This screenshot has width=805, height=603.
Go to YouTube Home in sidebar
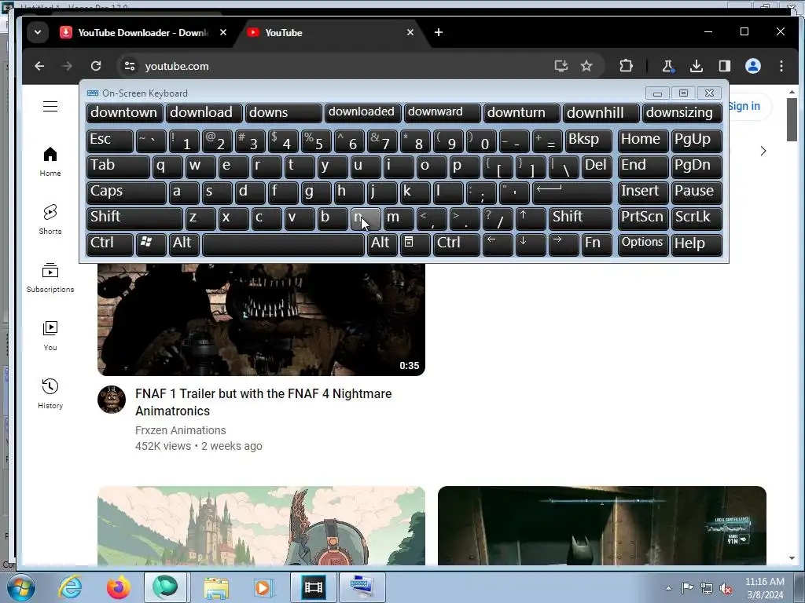pyautogui.click(x=50, y=162)
